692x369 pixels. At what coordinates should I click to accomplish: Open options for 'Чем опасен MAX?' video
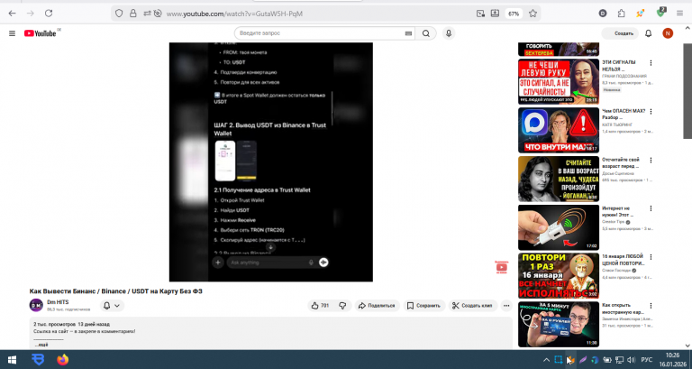tap(651, 112)
